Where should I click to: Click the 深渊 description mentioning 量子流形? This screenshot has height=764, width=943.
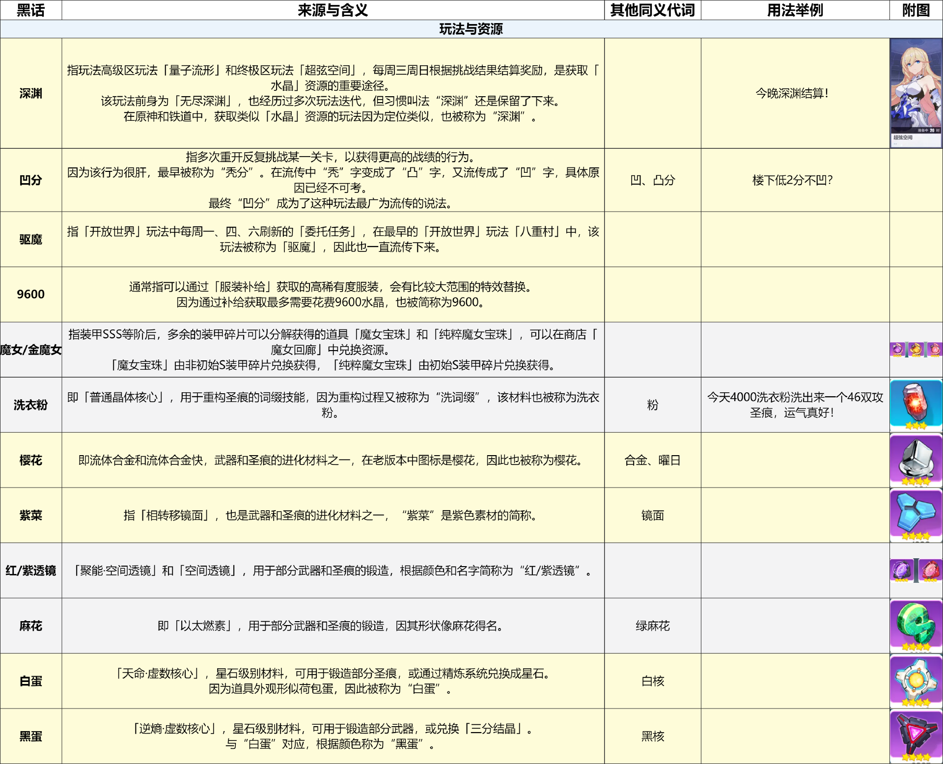pos(333,93)
